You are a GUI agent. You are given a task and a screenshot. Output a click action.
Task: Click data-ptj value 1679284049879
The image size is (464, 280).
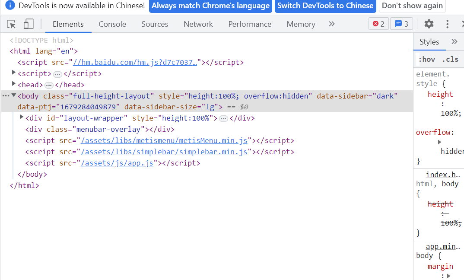(x=88, y=107)
